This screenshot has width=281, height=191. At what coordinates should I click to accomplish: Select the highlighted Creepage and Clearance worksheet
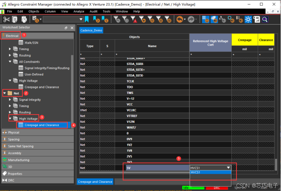point(42,125)
